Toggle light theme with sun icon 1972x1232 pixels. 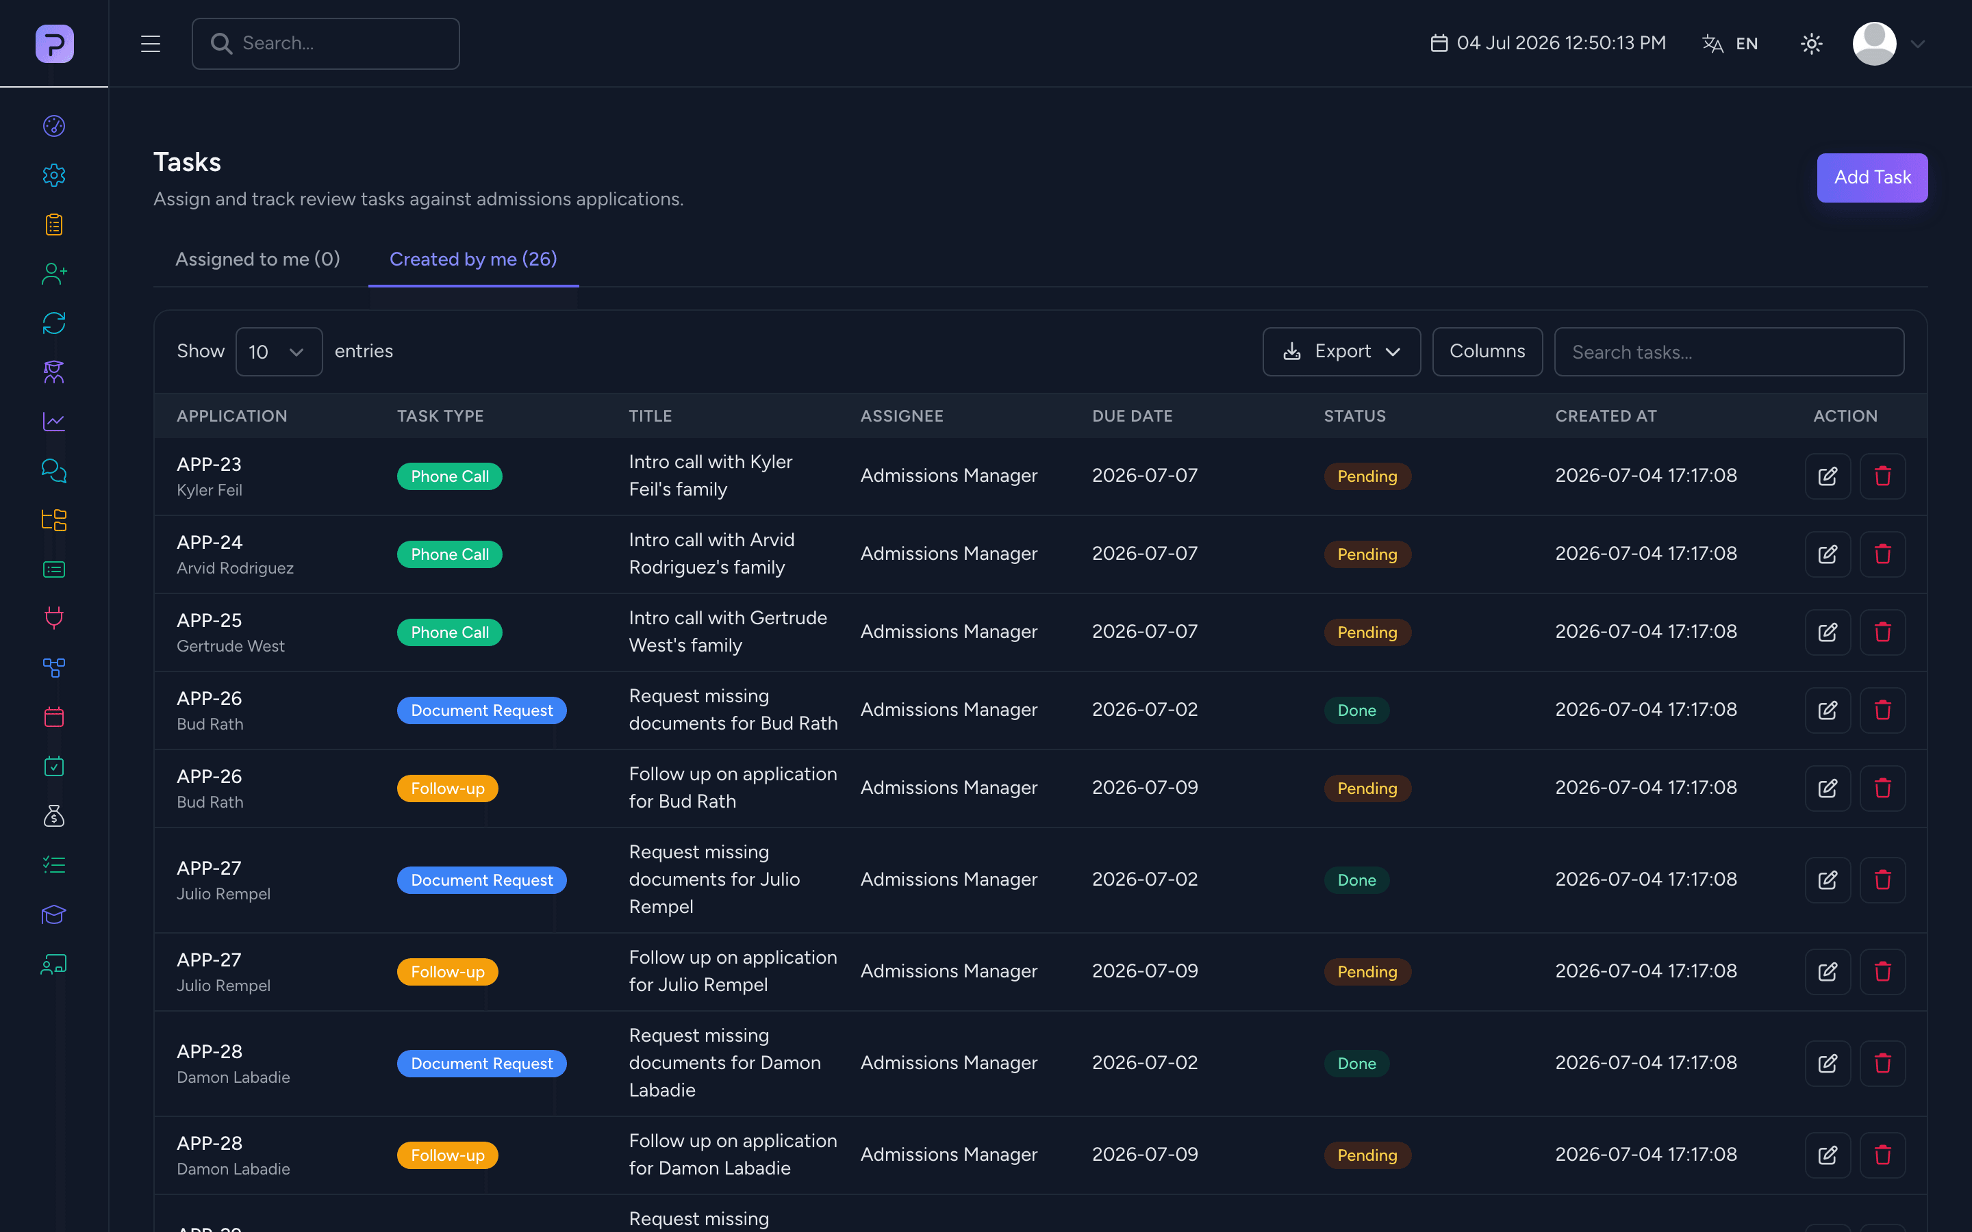pyautogui.click(x=1810, y=44)
